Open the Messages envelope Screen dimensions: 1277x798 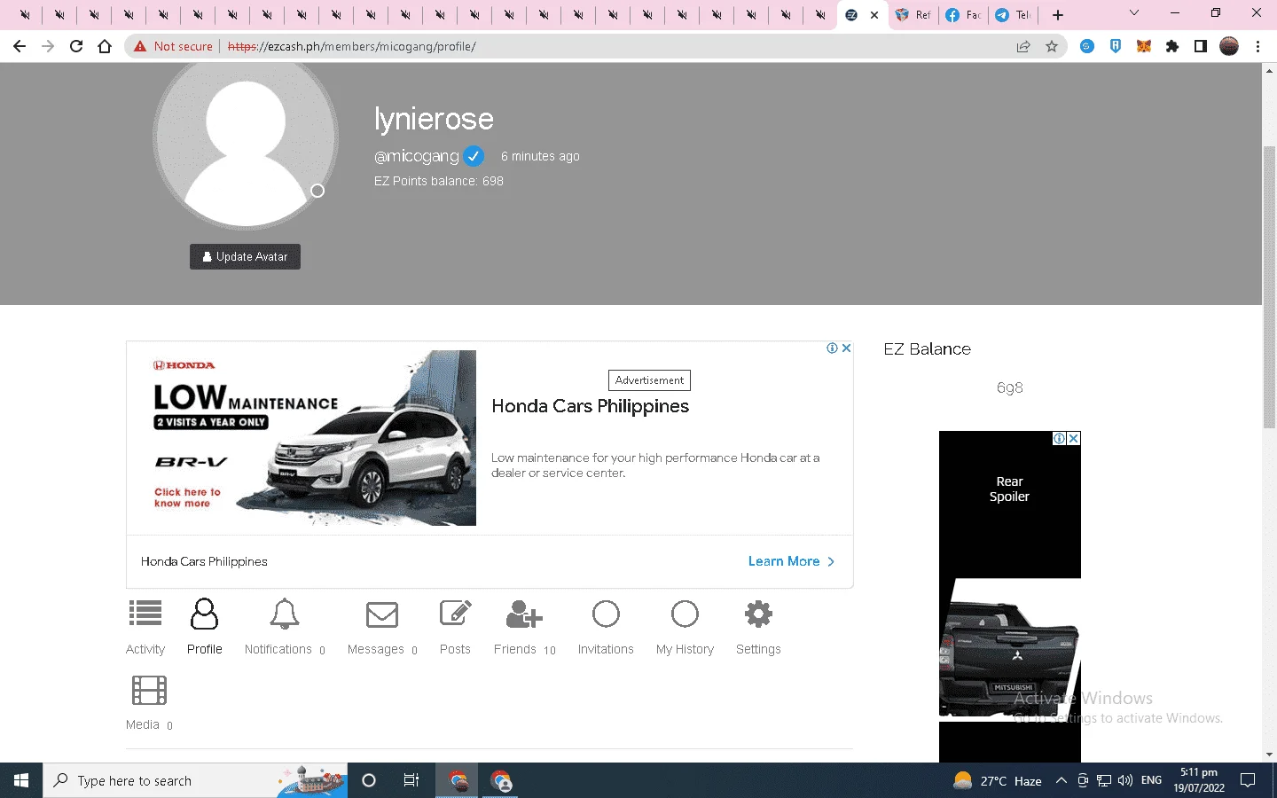pos(382,614)
